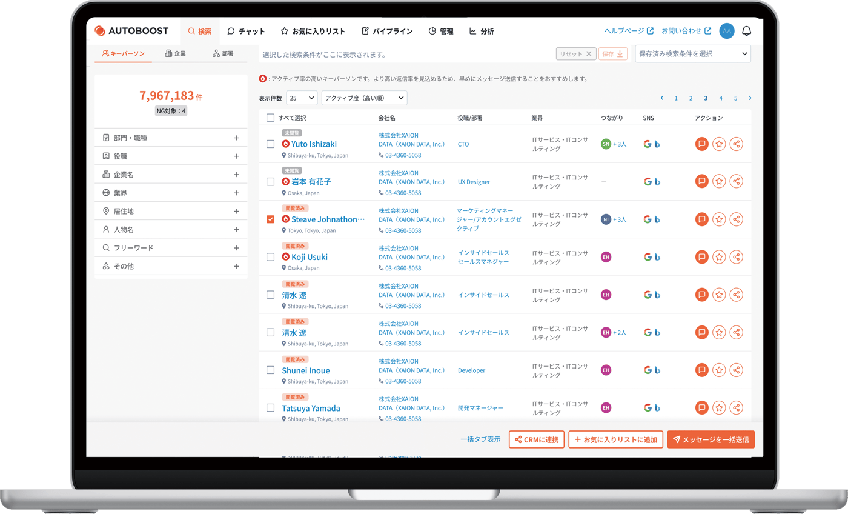The width and height of the screenshot is (848, 514).
Task: Star Shunei Inoue as favorite
Action: (719, 370)
